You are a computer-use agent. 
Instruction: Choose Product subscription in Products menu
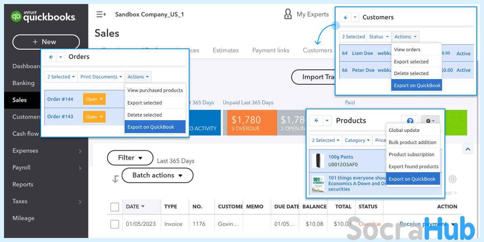(x=413, y=154)
